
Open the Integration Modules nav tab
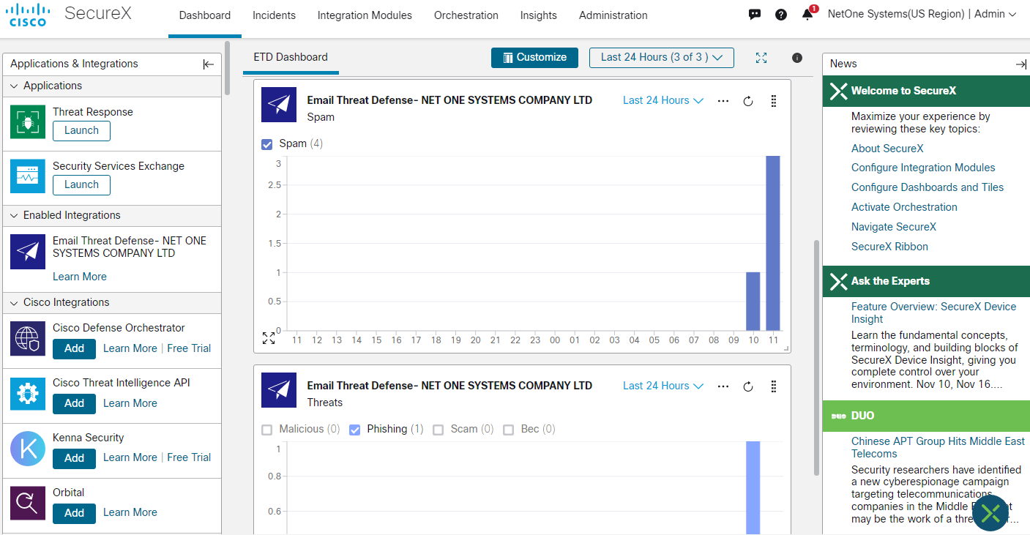coord(365,15)
